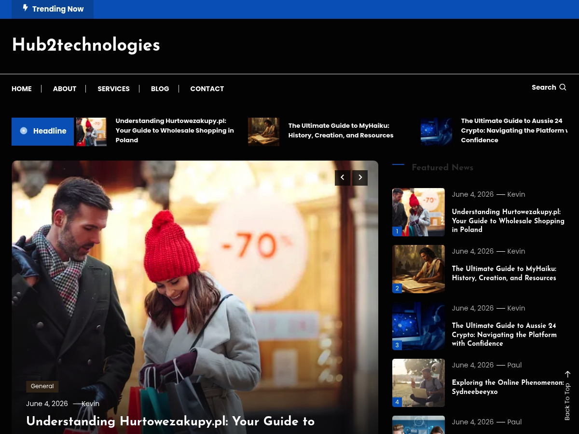Open search via magnifier icon
Screen dimensions: 579x434
click(563, 87)
